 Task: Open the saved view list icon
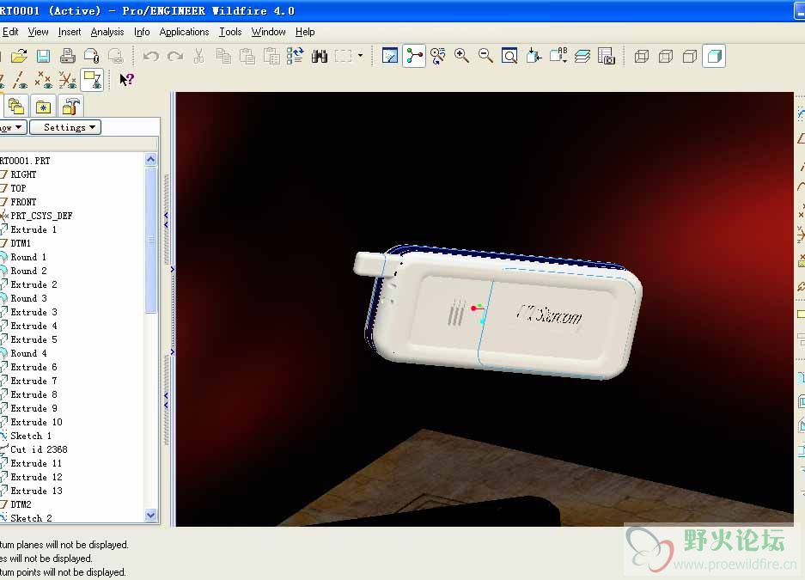click(x=558, y=56)
